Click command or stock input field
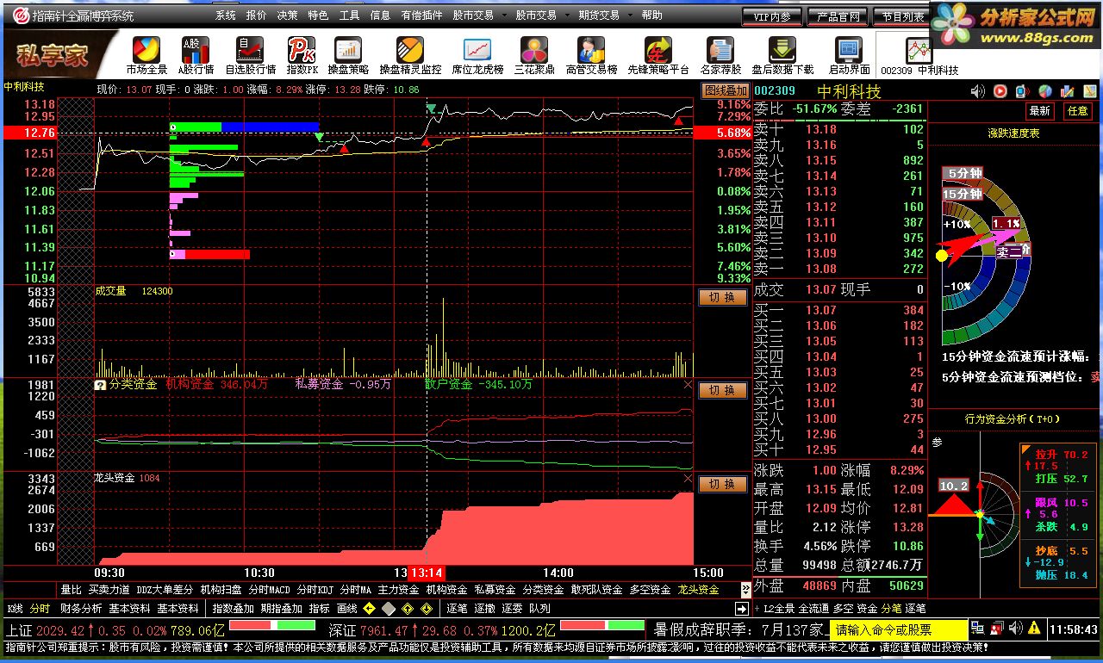This screenshot has width=1103, height=663. click(898, 629)
